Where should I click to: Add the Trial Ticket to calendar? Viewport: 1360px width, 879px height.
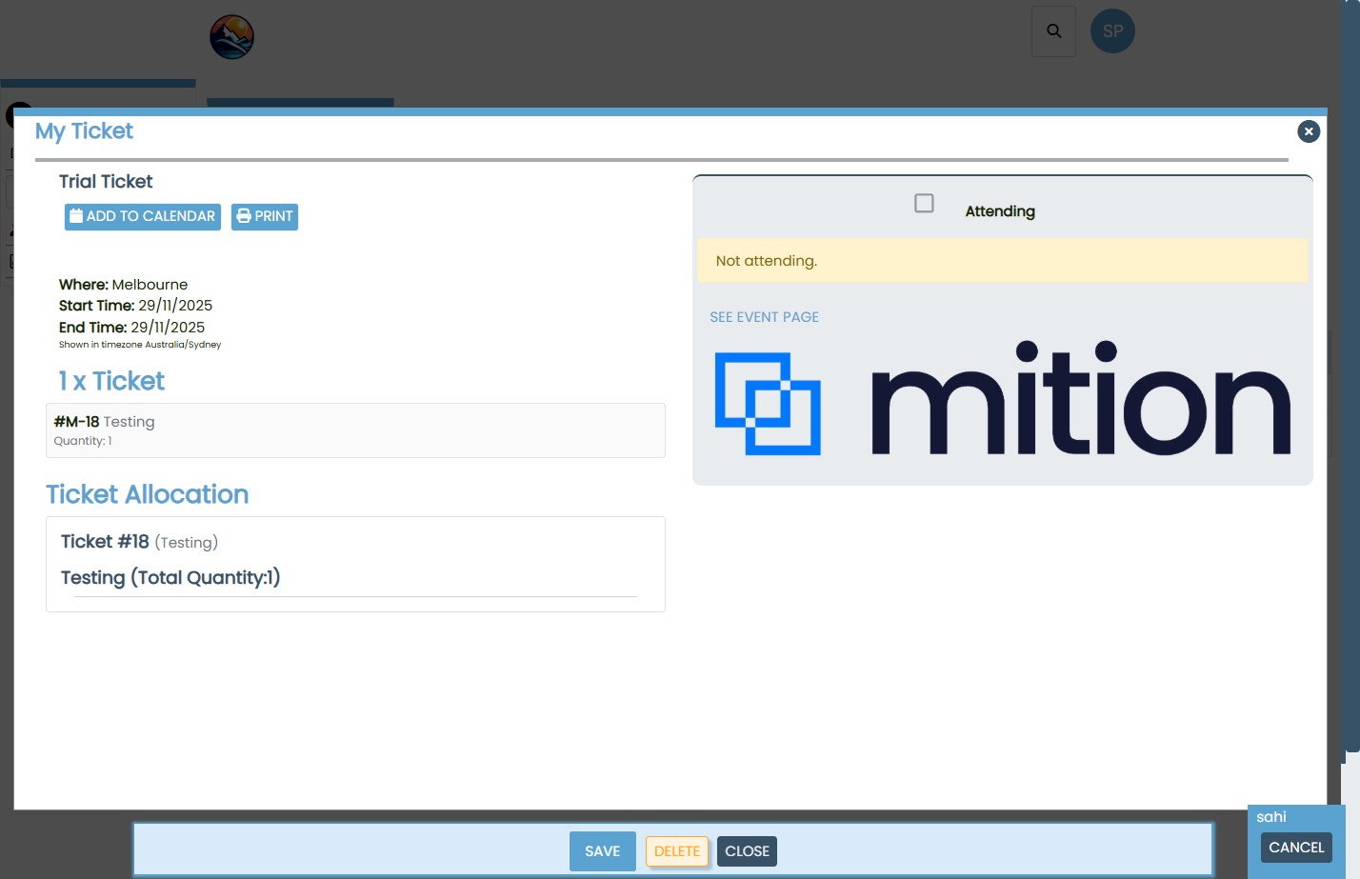pyautogui.click(x=143, y=217)
